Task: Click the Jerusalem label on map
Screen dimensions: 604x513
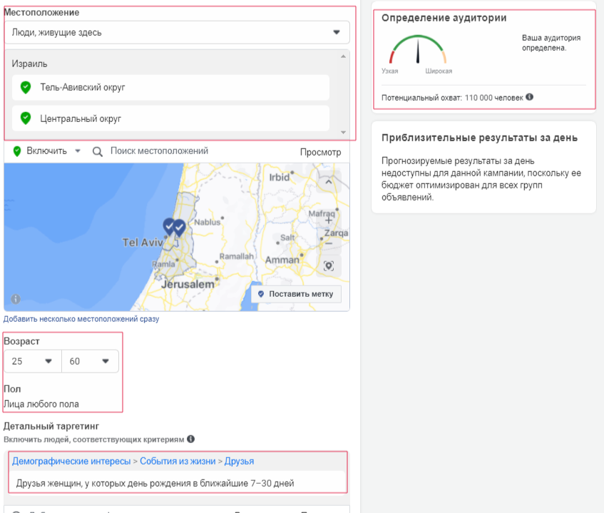Action: click(x=188, y=285)
